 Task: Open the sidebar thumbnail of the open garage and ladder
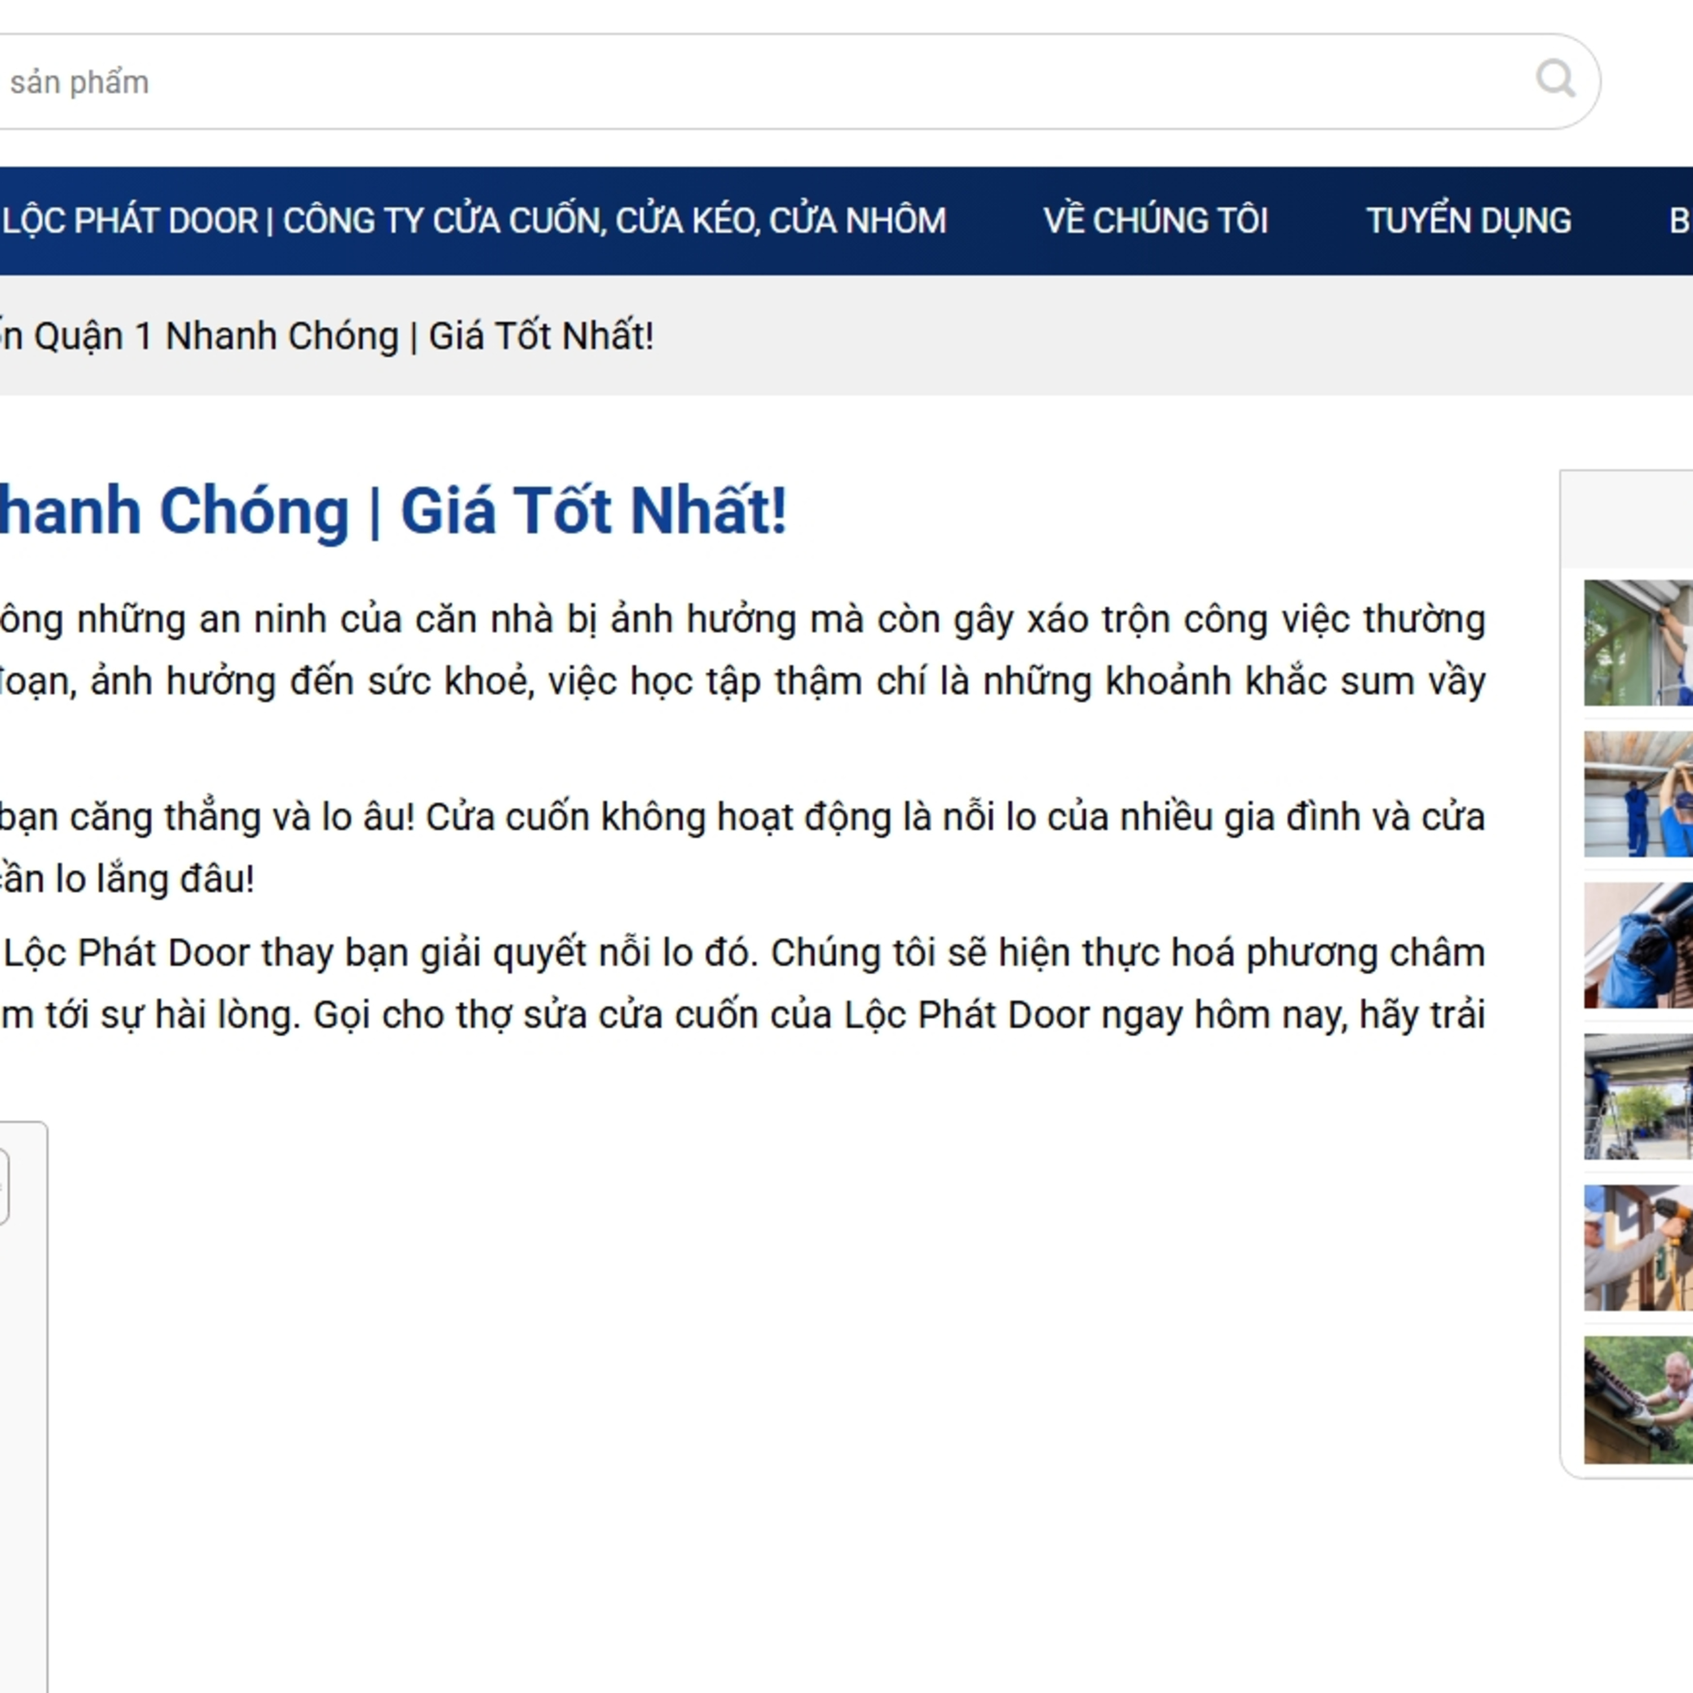[x=1638, y=1097]
